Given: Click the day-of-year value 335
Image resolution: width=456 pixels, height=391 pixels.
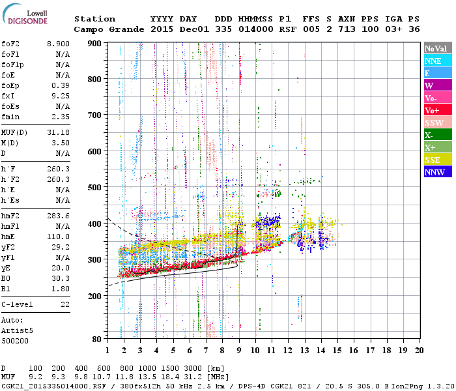Looking at the screenshot, I should pyautogui.click(x=223, y=29).
